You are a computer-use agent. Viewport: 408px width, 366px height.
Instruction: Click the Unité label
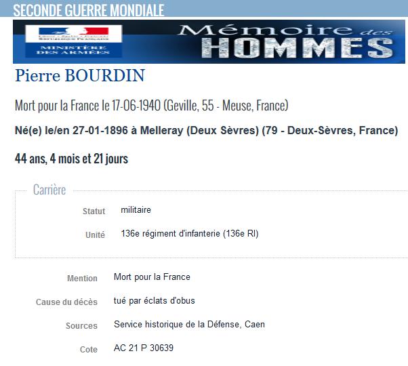tap(96, 235)
